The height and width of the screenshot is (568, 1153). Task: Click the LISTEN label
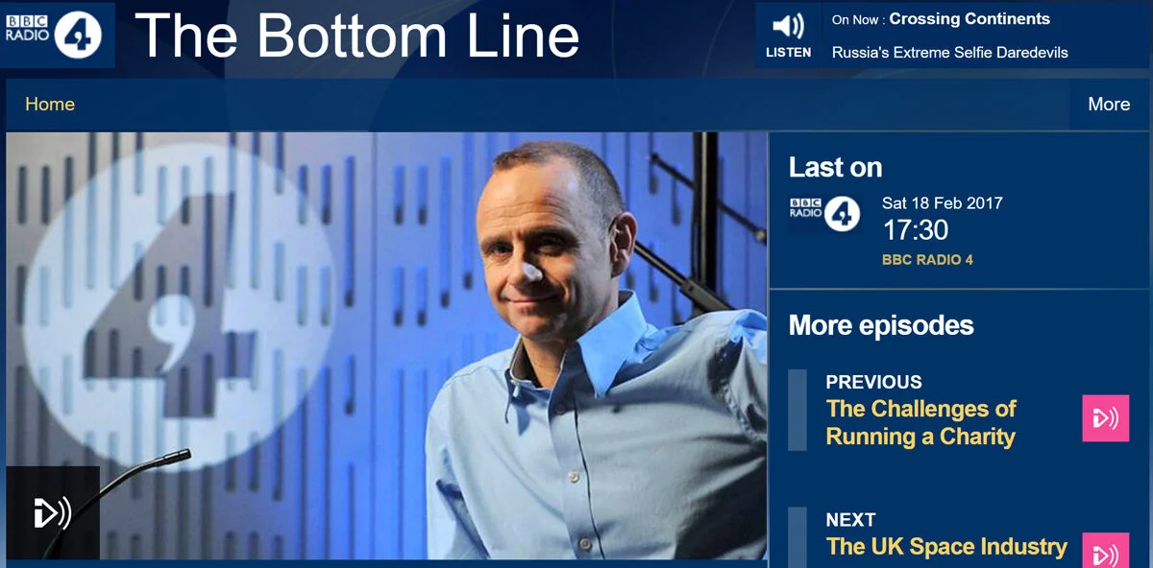tap(788, 53)
